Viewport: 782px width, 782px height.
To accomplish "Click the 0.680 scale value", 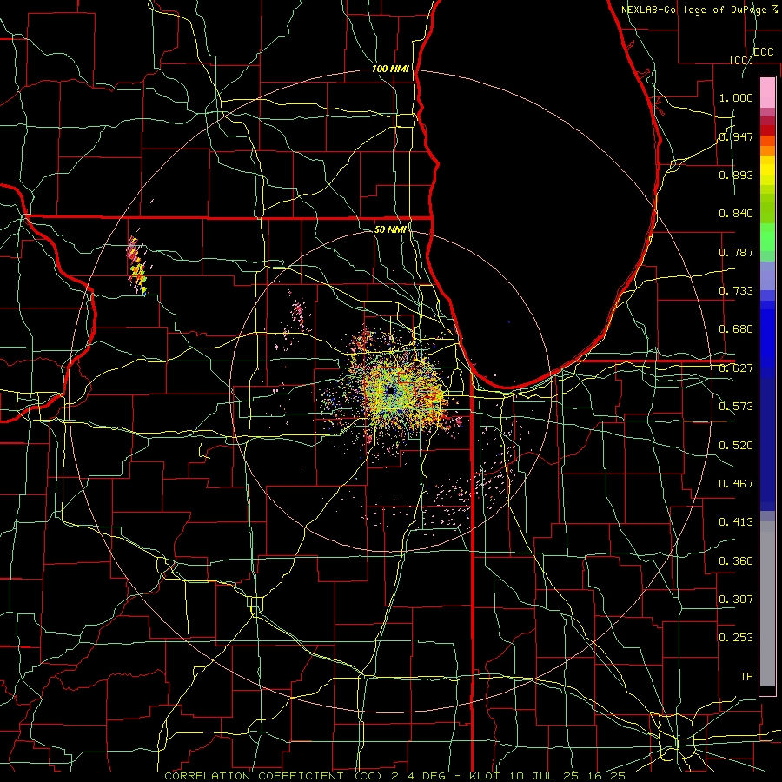I will click(736, 329).
